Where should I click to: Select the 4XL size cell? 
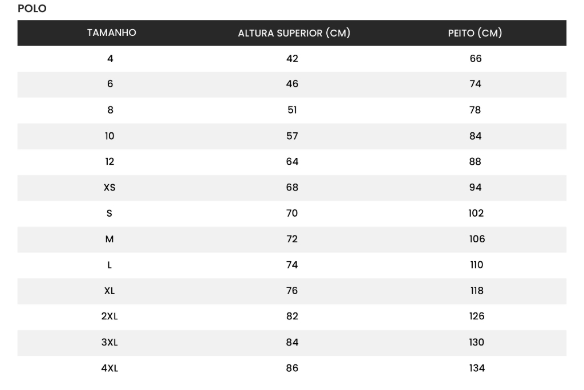[x=109, y=368]
